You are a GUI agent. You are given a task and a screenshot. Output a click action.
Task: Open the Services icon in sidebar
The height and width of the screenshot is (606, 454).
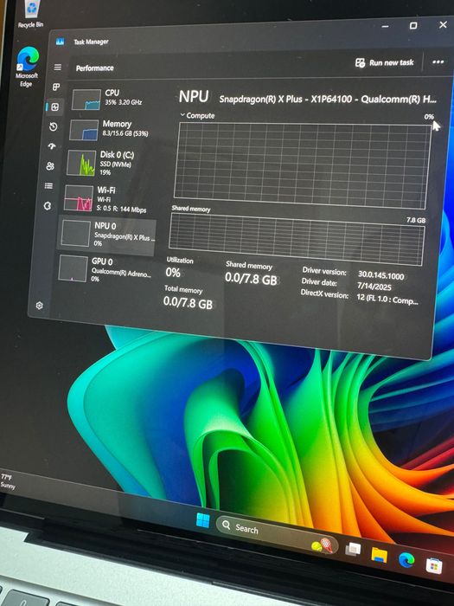tap(47, 206)
